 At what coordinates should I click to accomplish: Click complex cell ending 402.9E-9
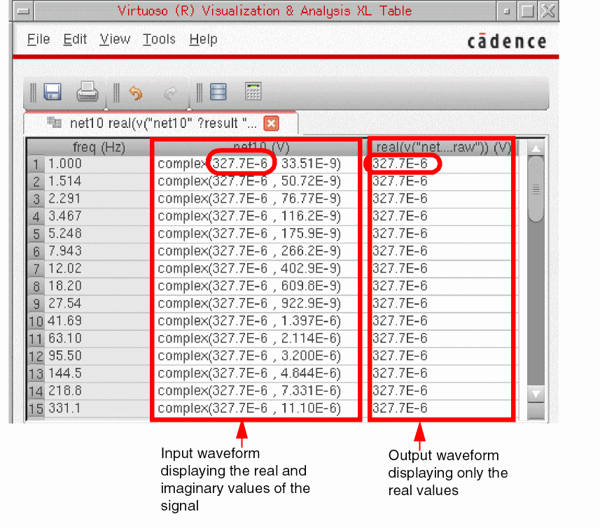click(x=258, y=269)
